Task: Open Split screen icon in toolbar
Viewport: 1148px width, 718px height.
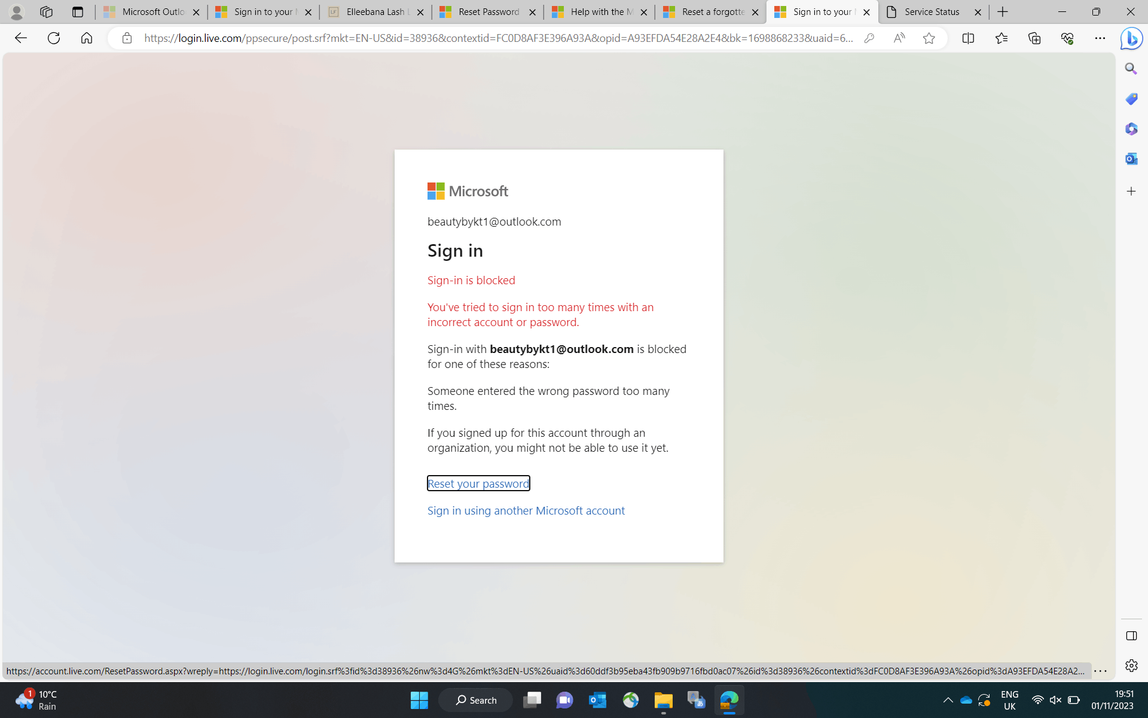Action: pos(968,38)
